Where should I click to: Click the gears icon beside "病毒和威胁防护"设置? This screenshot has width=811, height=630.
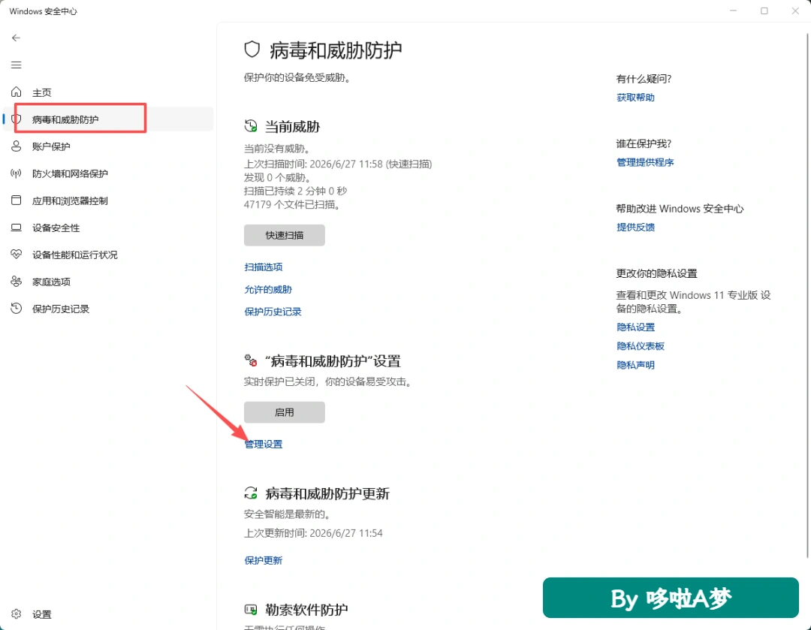(x=251, y=360)
